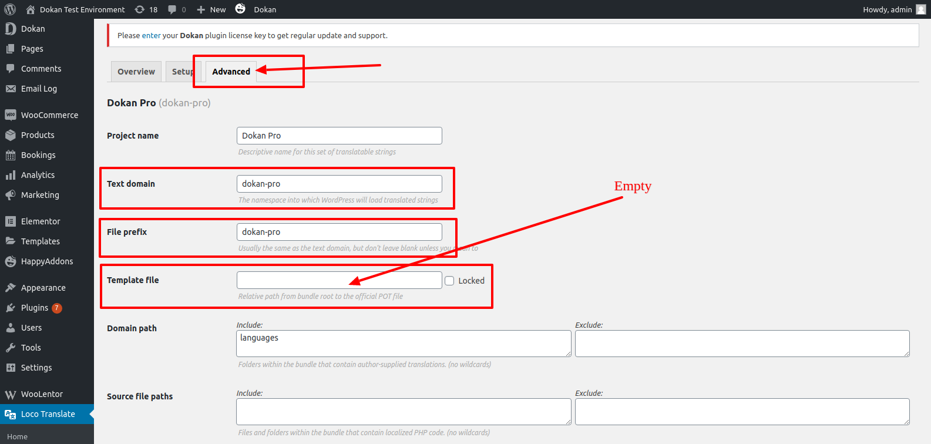Click the Plugins plug icon
Viewport: 931px width, 444px height.
pos(11,308)
